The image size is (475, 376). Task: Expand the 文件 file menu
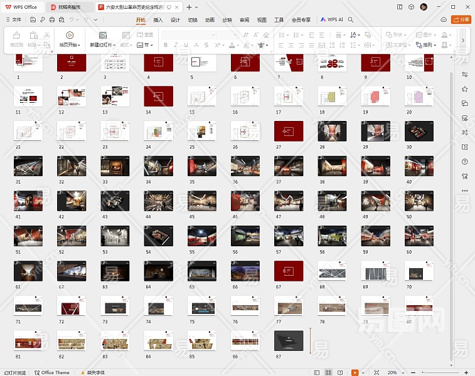click(13, 19)
